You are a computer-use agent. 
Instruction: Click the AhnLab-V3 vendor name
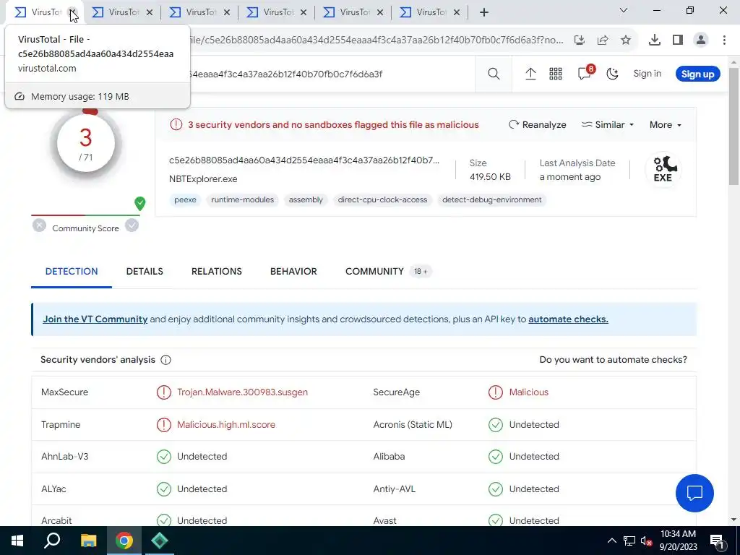click(64, 457)
